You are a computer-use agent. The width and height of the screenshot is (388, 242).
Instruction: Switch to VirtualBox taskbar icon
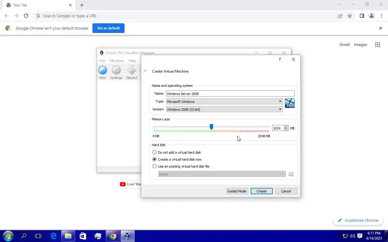127,236
